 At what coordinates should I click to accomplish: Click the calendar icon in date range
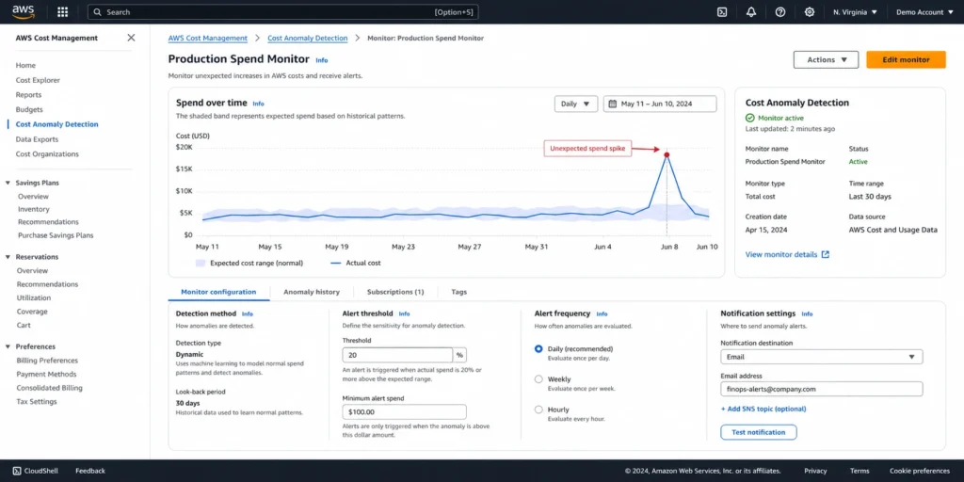612,104
